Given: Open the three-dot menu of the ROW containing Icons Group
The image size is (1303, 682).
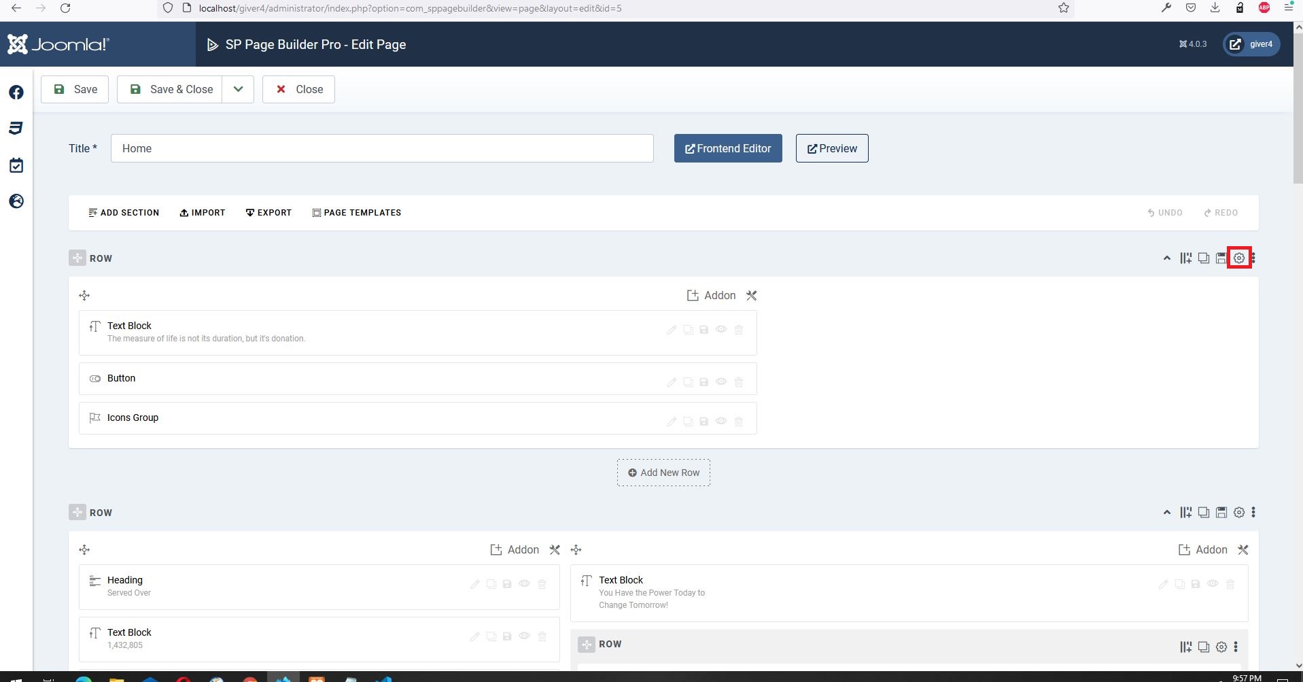Looking at the screenshot, I should tap(1253, 258).
